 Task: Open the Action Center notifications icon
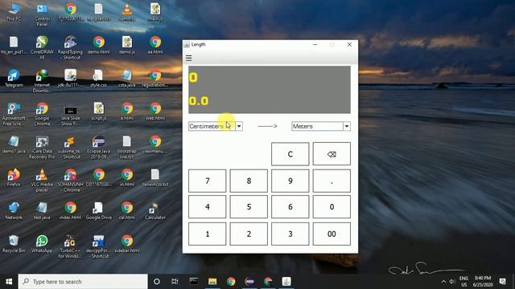click(x=502, y=282)
